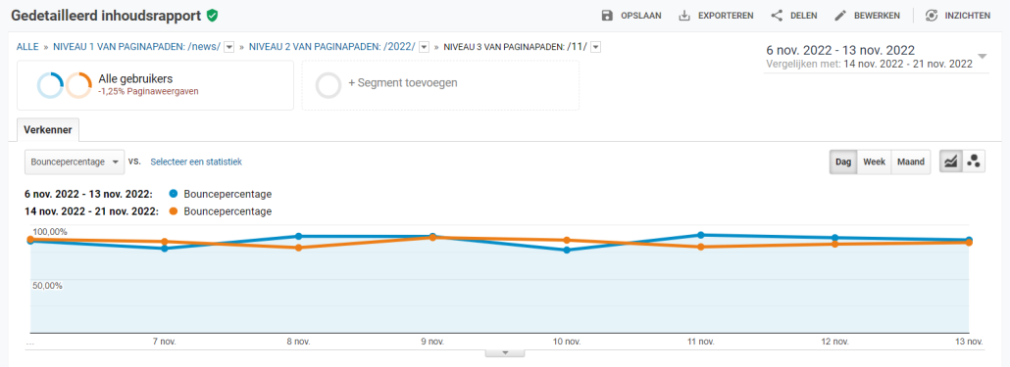Click blue data point at 10 nov.

567,250
